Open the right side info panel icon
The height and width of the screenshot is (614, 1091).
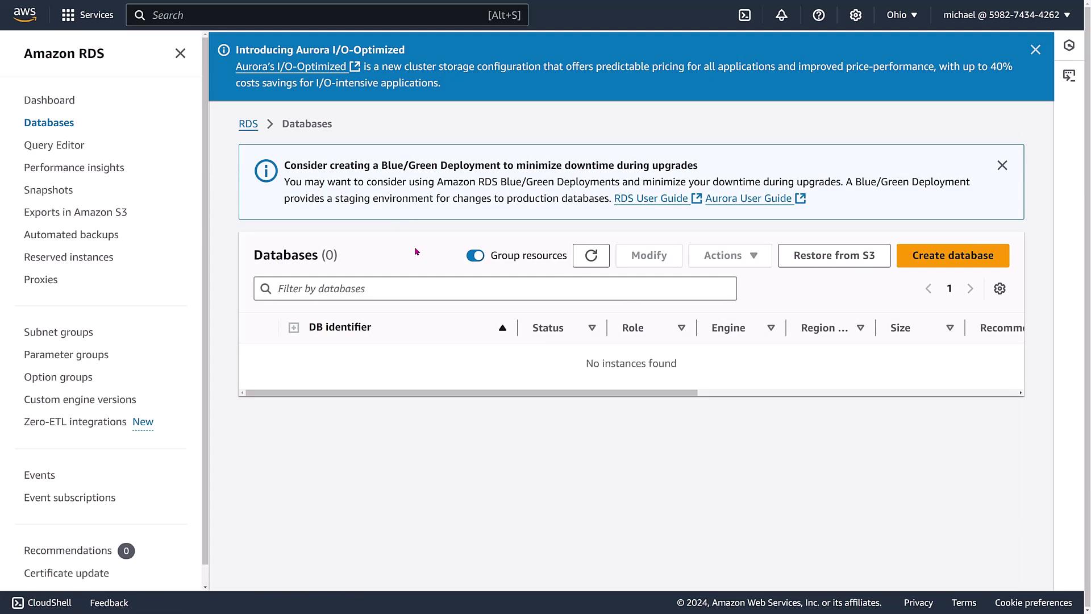coord(1069,45)
